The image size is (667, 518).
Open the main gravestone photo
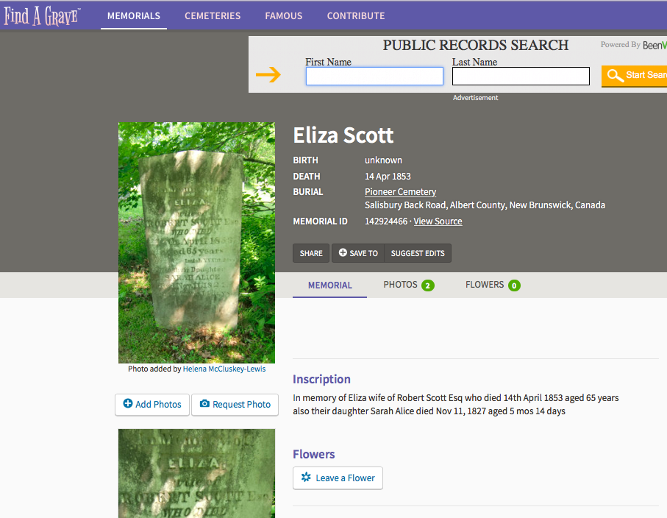(196, 243)
